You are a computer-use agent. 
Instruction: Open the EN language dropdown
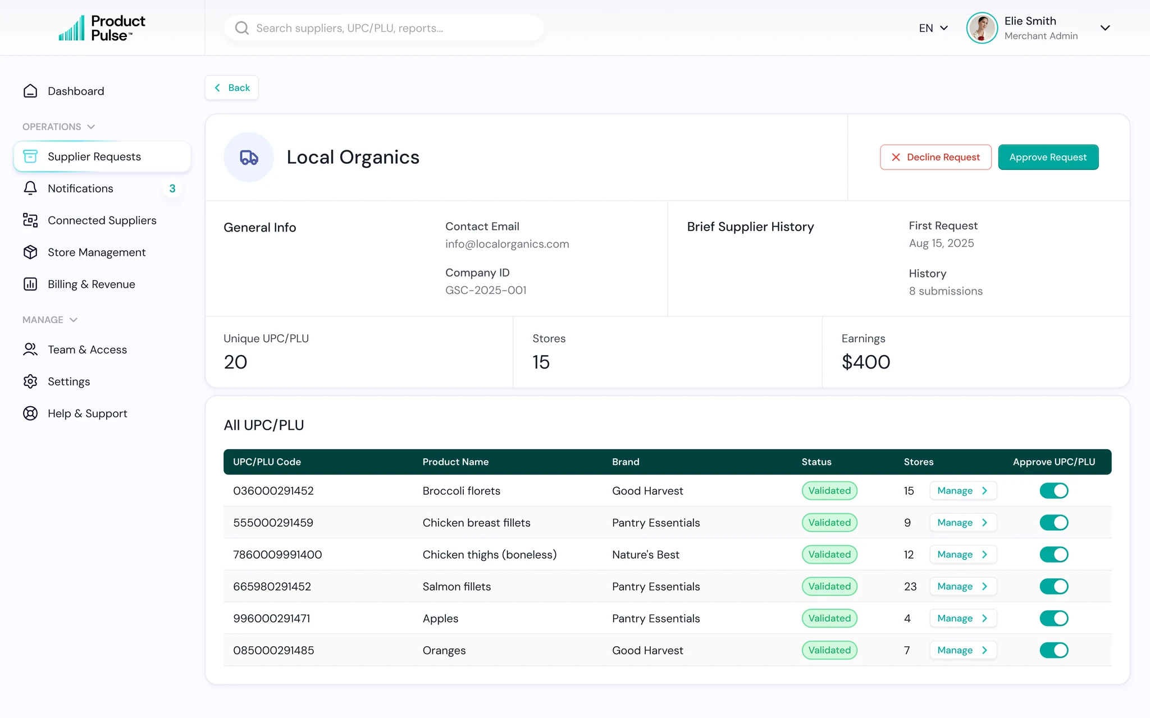click(933, 28)
